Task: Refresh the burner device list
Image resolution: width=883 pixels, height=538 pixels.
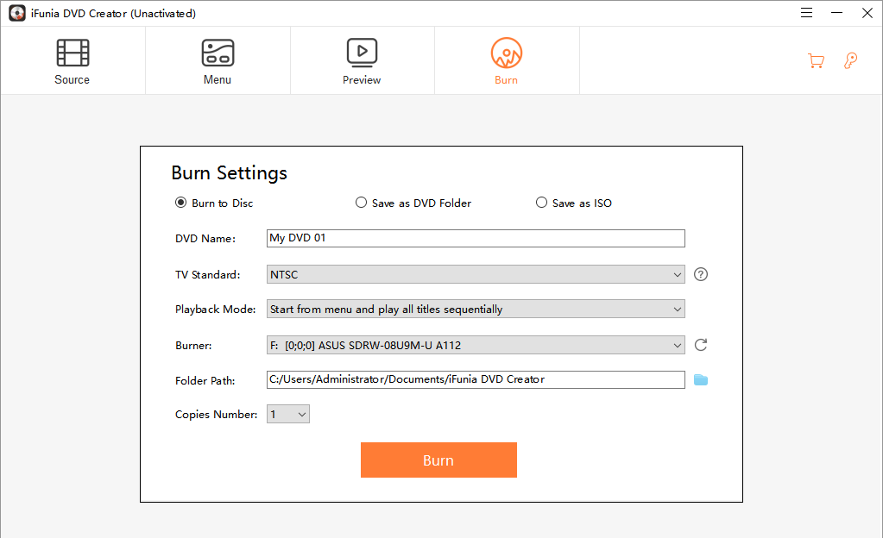Action: point(701,345)
